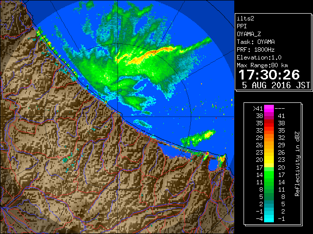Viewport: 313px width, 234px height.
Task: Click the "-4" legend label
Action: point(259,219)
